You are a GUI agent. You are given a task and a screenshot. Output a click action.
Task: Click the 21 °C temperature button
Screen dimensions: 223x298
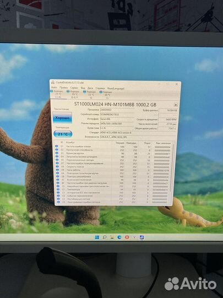[63, 134]
